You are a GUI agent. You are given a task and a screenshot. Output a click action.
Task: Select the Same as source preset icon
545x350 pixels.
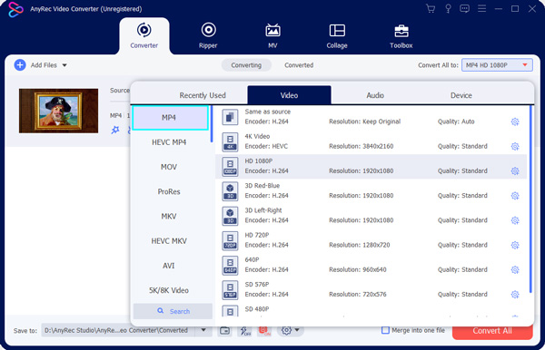[x=230, y=117]
